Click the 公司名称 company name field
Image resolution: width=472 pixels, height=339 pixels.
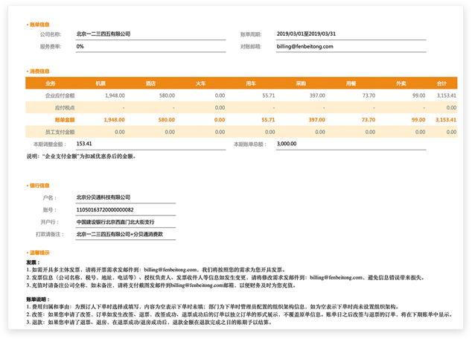[125, 34]
